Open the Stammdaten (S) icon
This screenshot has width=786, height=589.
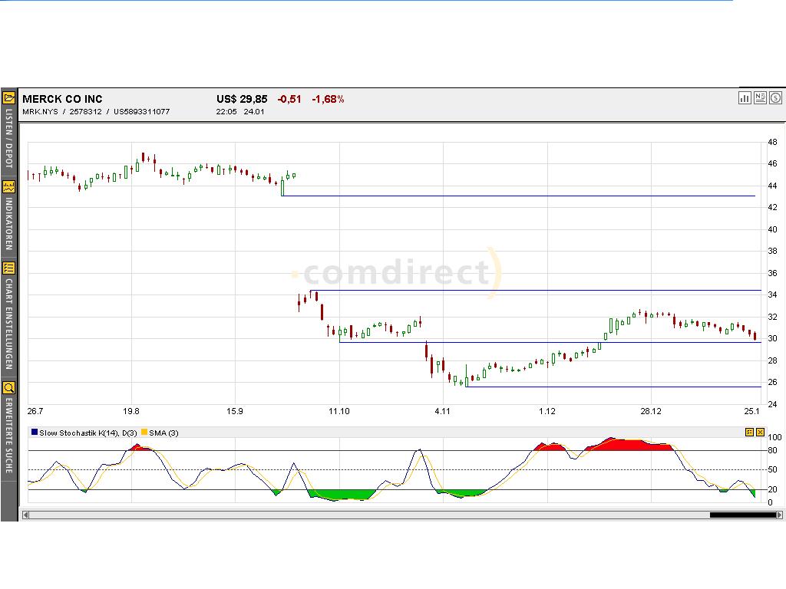(x=775, y=98)
